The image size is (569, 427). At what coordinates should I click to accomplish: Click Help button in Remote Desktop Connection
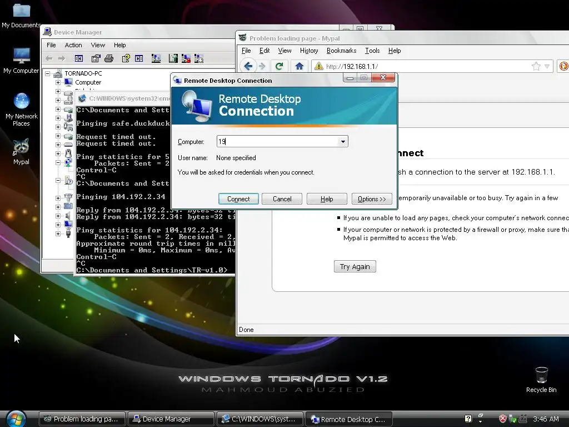click(x=327, y=199)
